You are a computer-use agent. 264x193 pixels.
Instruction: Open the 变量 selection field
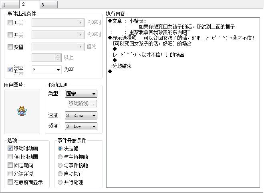coord(58,47)
